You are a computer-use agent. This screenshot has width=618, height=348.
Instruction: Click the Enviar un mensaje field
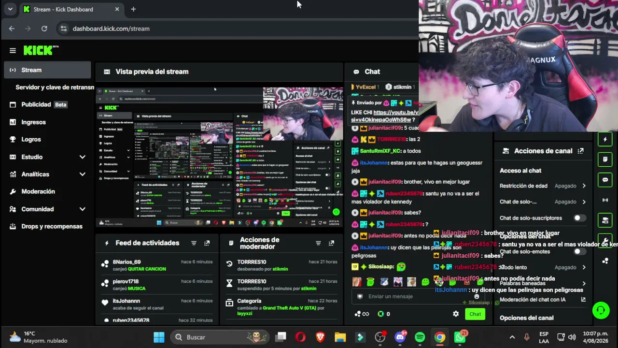(x=418, y=296)
